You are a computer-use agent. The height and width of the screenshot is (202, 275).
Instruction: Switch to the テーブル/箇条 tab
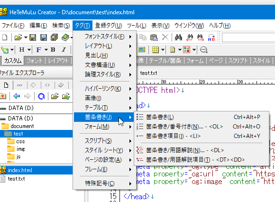click(x=165, y=61)
